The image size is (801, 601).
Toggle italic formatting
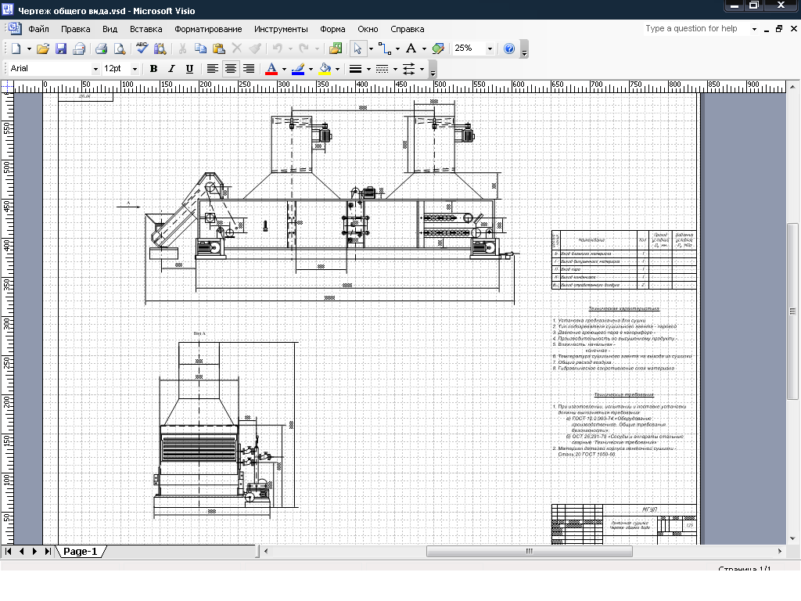coord(171,69)
